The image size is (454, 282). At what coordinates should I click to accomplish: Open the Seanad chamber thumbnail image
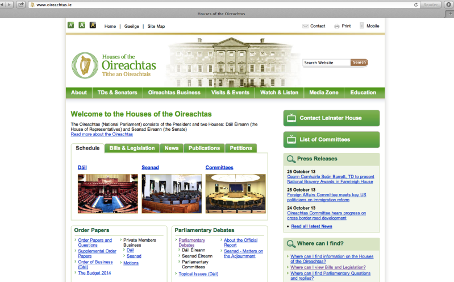point(172,194)
